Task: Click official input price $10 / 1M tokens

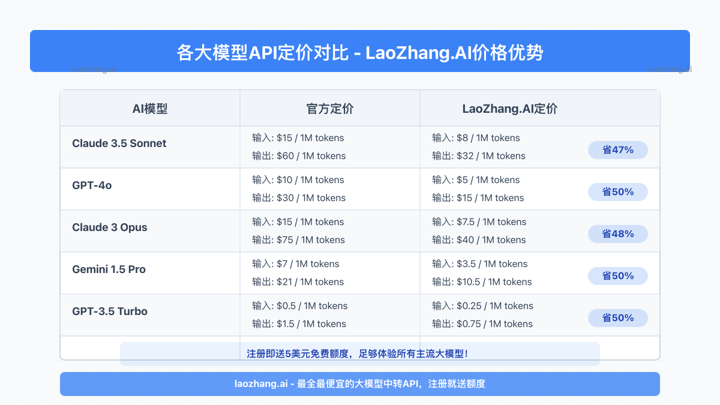Action: tap(298, 180)
